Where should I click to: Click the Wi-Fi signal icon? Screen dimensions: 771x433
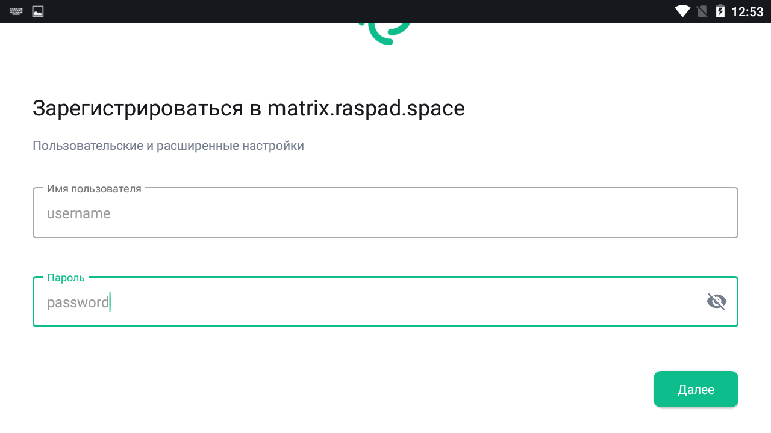click(x=682, y=11)
